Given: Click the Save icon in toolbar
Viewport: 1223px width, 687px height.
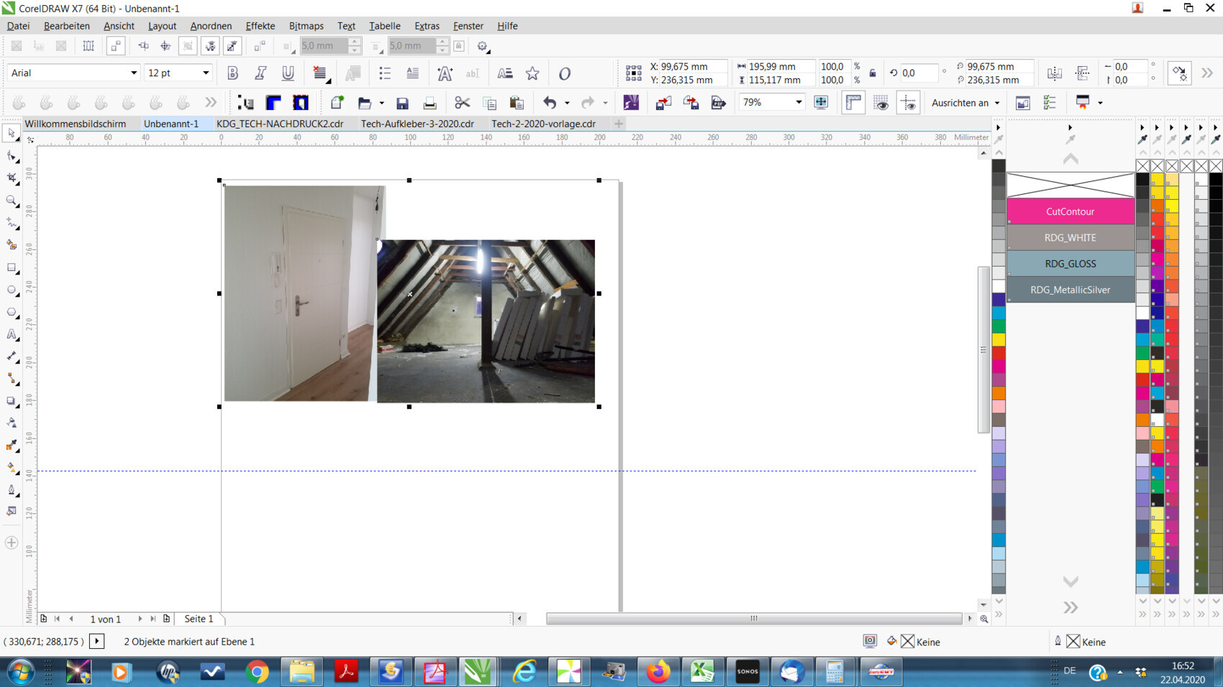Looking at the screenshot, I should pos(402,103).
